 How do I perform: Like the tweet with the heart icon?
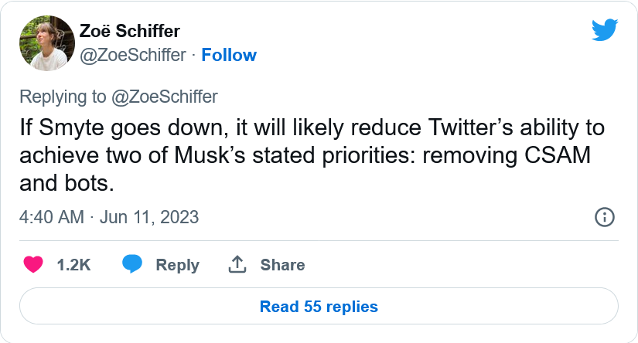33,265
